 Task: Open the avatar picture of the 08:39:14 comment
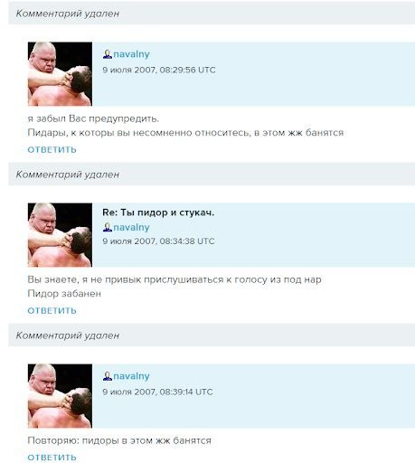(60, 396)
